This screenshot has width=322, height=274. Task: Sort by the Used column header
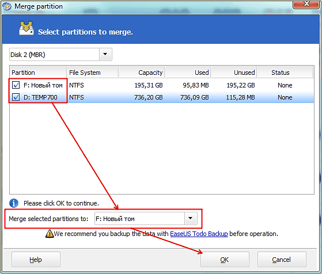pos(188,73)
